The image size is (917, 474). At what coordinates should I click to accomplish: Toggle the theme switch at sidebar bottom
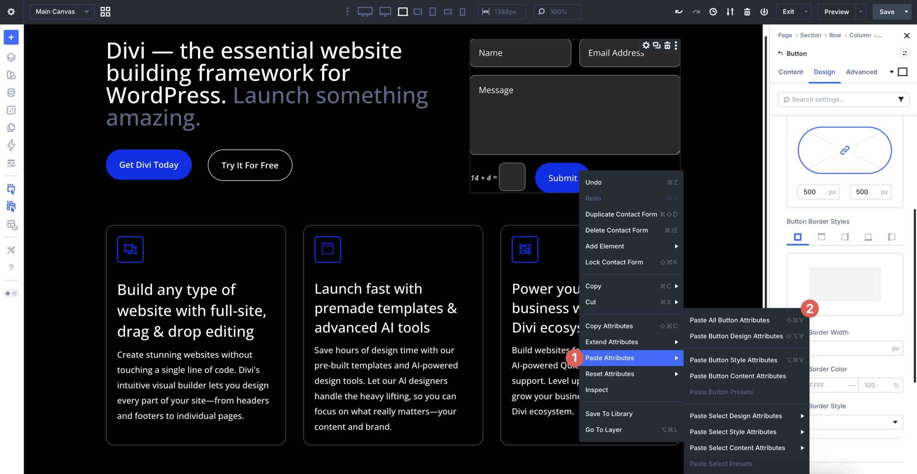(11, 293)
